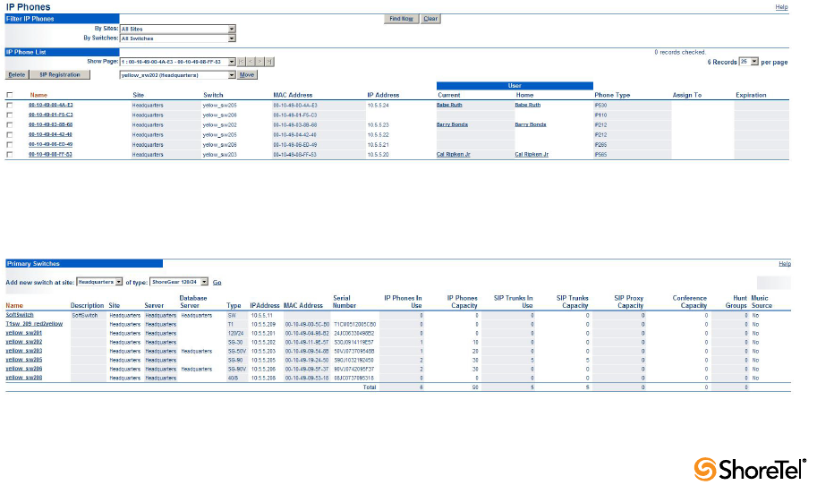Check the box for phone 00-10-49-01-F5-C3

tap(9, 115)
